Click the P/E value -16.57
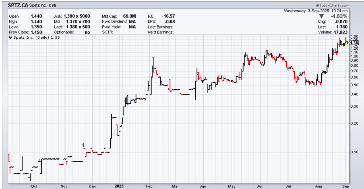This screenshot has height=189, width=364. 169,16
